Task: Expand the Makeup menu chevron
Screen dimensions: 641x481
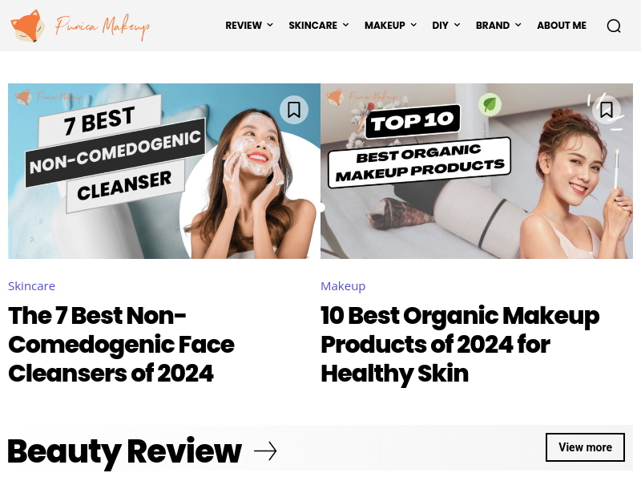Action: (x=413, y=25)
